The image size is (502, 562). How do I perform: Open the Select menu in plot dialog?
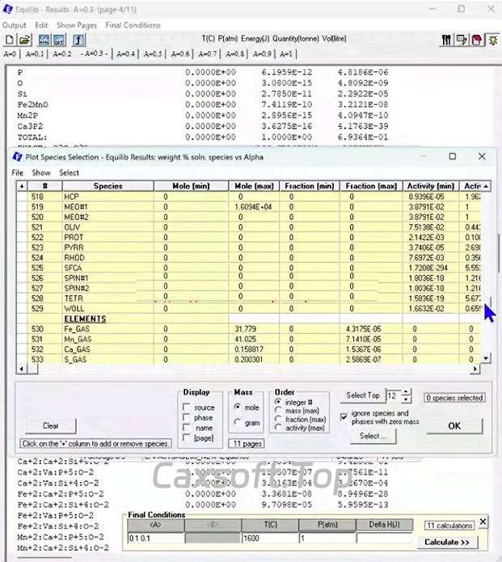(x=69, y=173)
